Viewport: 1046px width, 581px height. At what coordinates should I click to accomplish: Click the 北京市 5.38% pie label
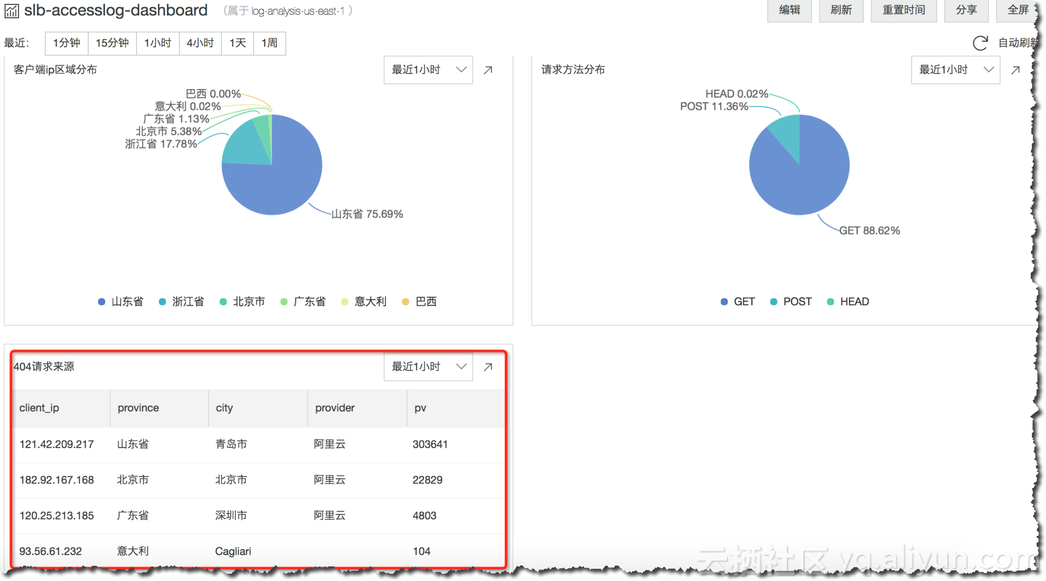pos(169,131)
